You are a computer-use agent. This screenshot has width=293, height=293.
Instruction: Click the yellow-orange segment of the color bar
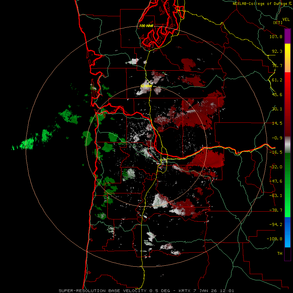287,58
